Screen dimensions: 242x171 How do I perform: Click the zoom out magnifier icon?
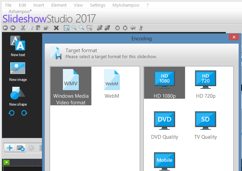[81, 28]
